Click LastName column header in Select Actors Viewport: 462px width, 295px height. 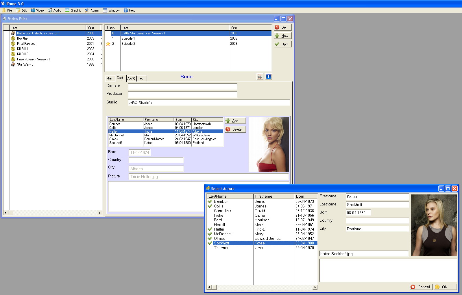tap(230, 196)
